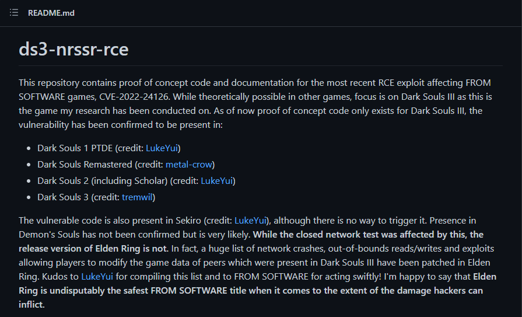Image resolution: width=522 pixels, height=317 pixels.
Task: Open LukeYui link in the Sekiro sentence
Action: coord(250,220)
